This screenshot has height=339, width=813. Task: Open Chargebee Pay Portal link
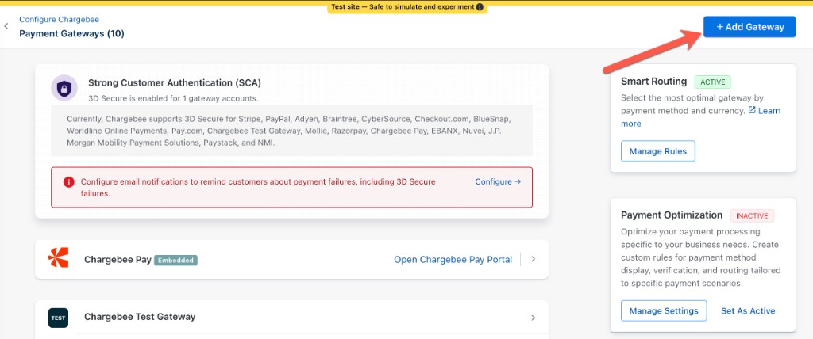coord(453,259)
